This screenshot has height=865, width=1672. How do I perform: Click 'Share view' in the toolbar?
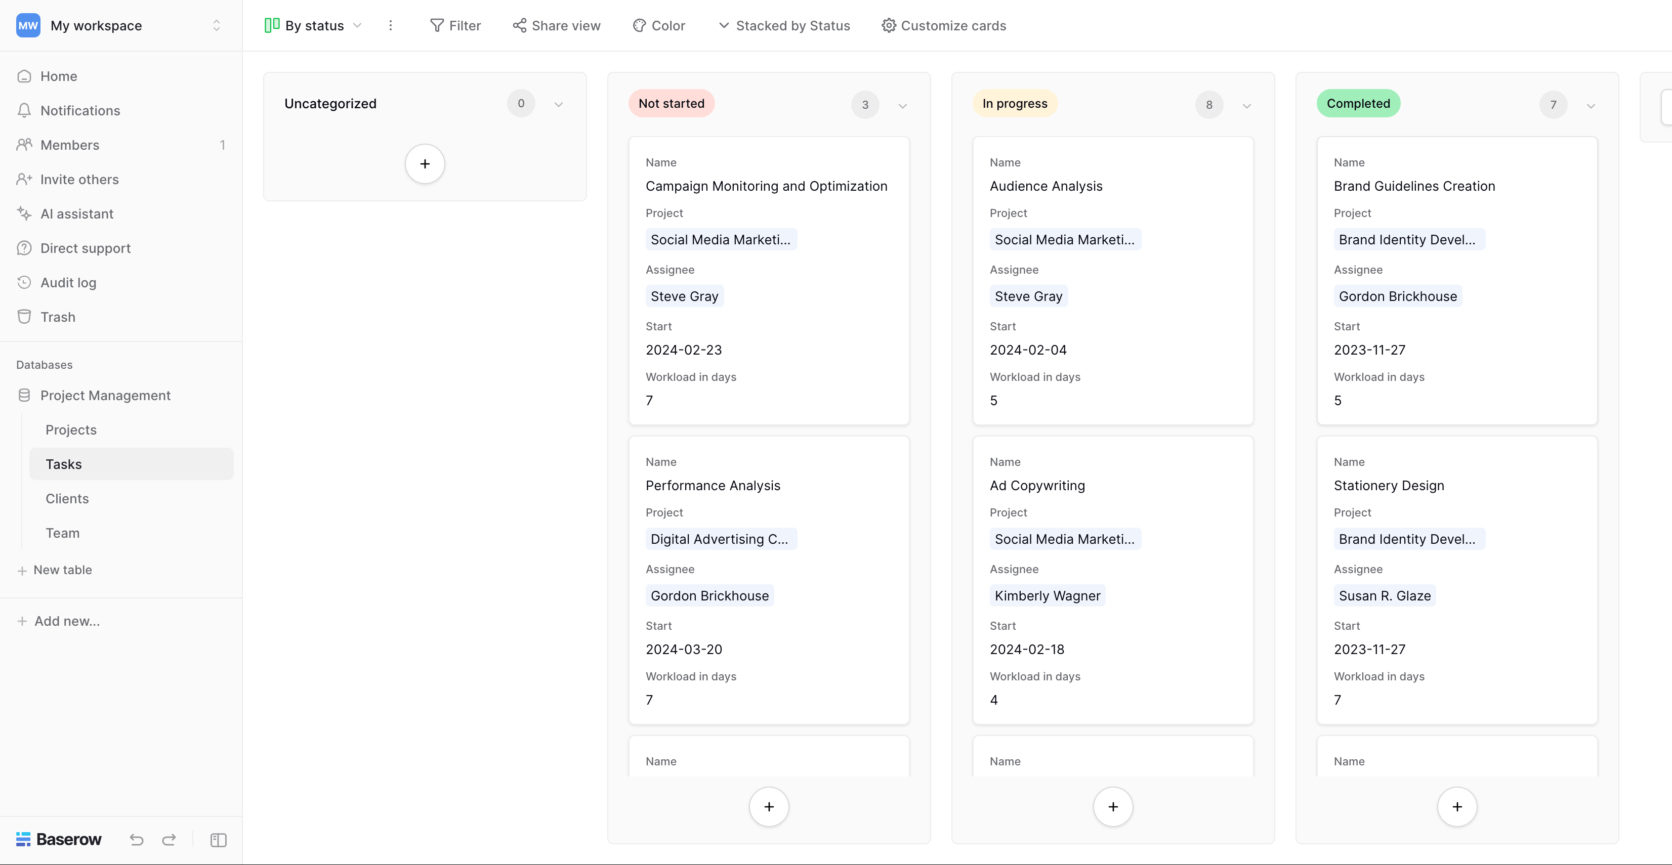tap(556, 25)
